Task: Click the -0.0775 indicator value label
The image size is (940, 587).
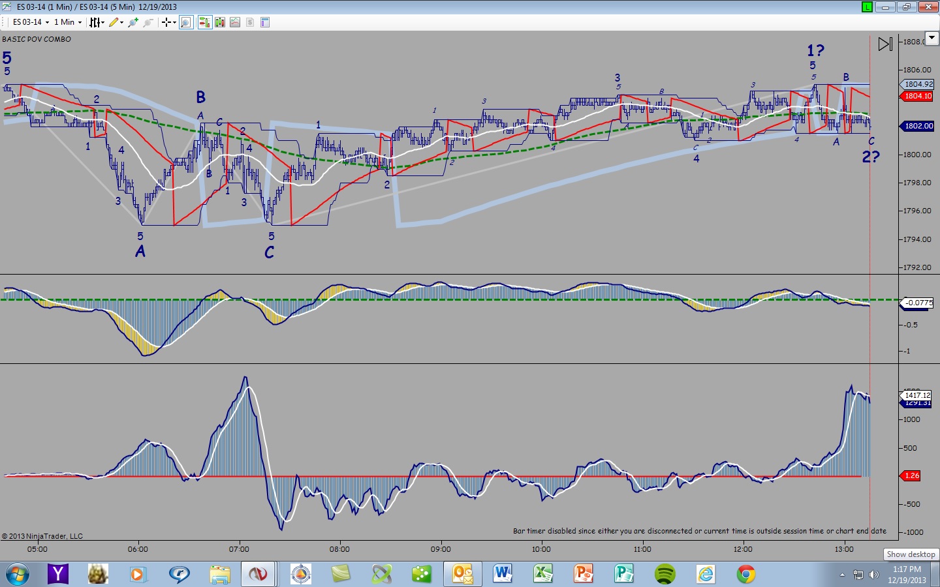Action: click(918, 303)
